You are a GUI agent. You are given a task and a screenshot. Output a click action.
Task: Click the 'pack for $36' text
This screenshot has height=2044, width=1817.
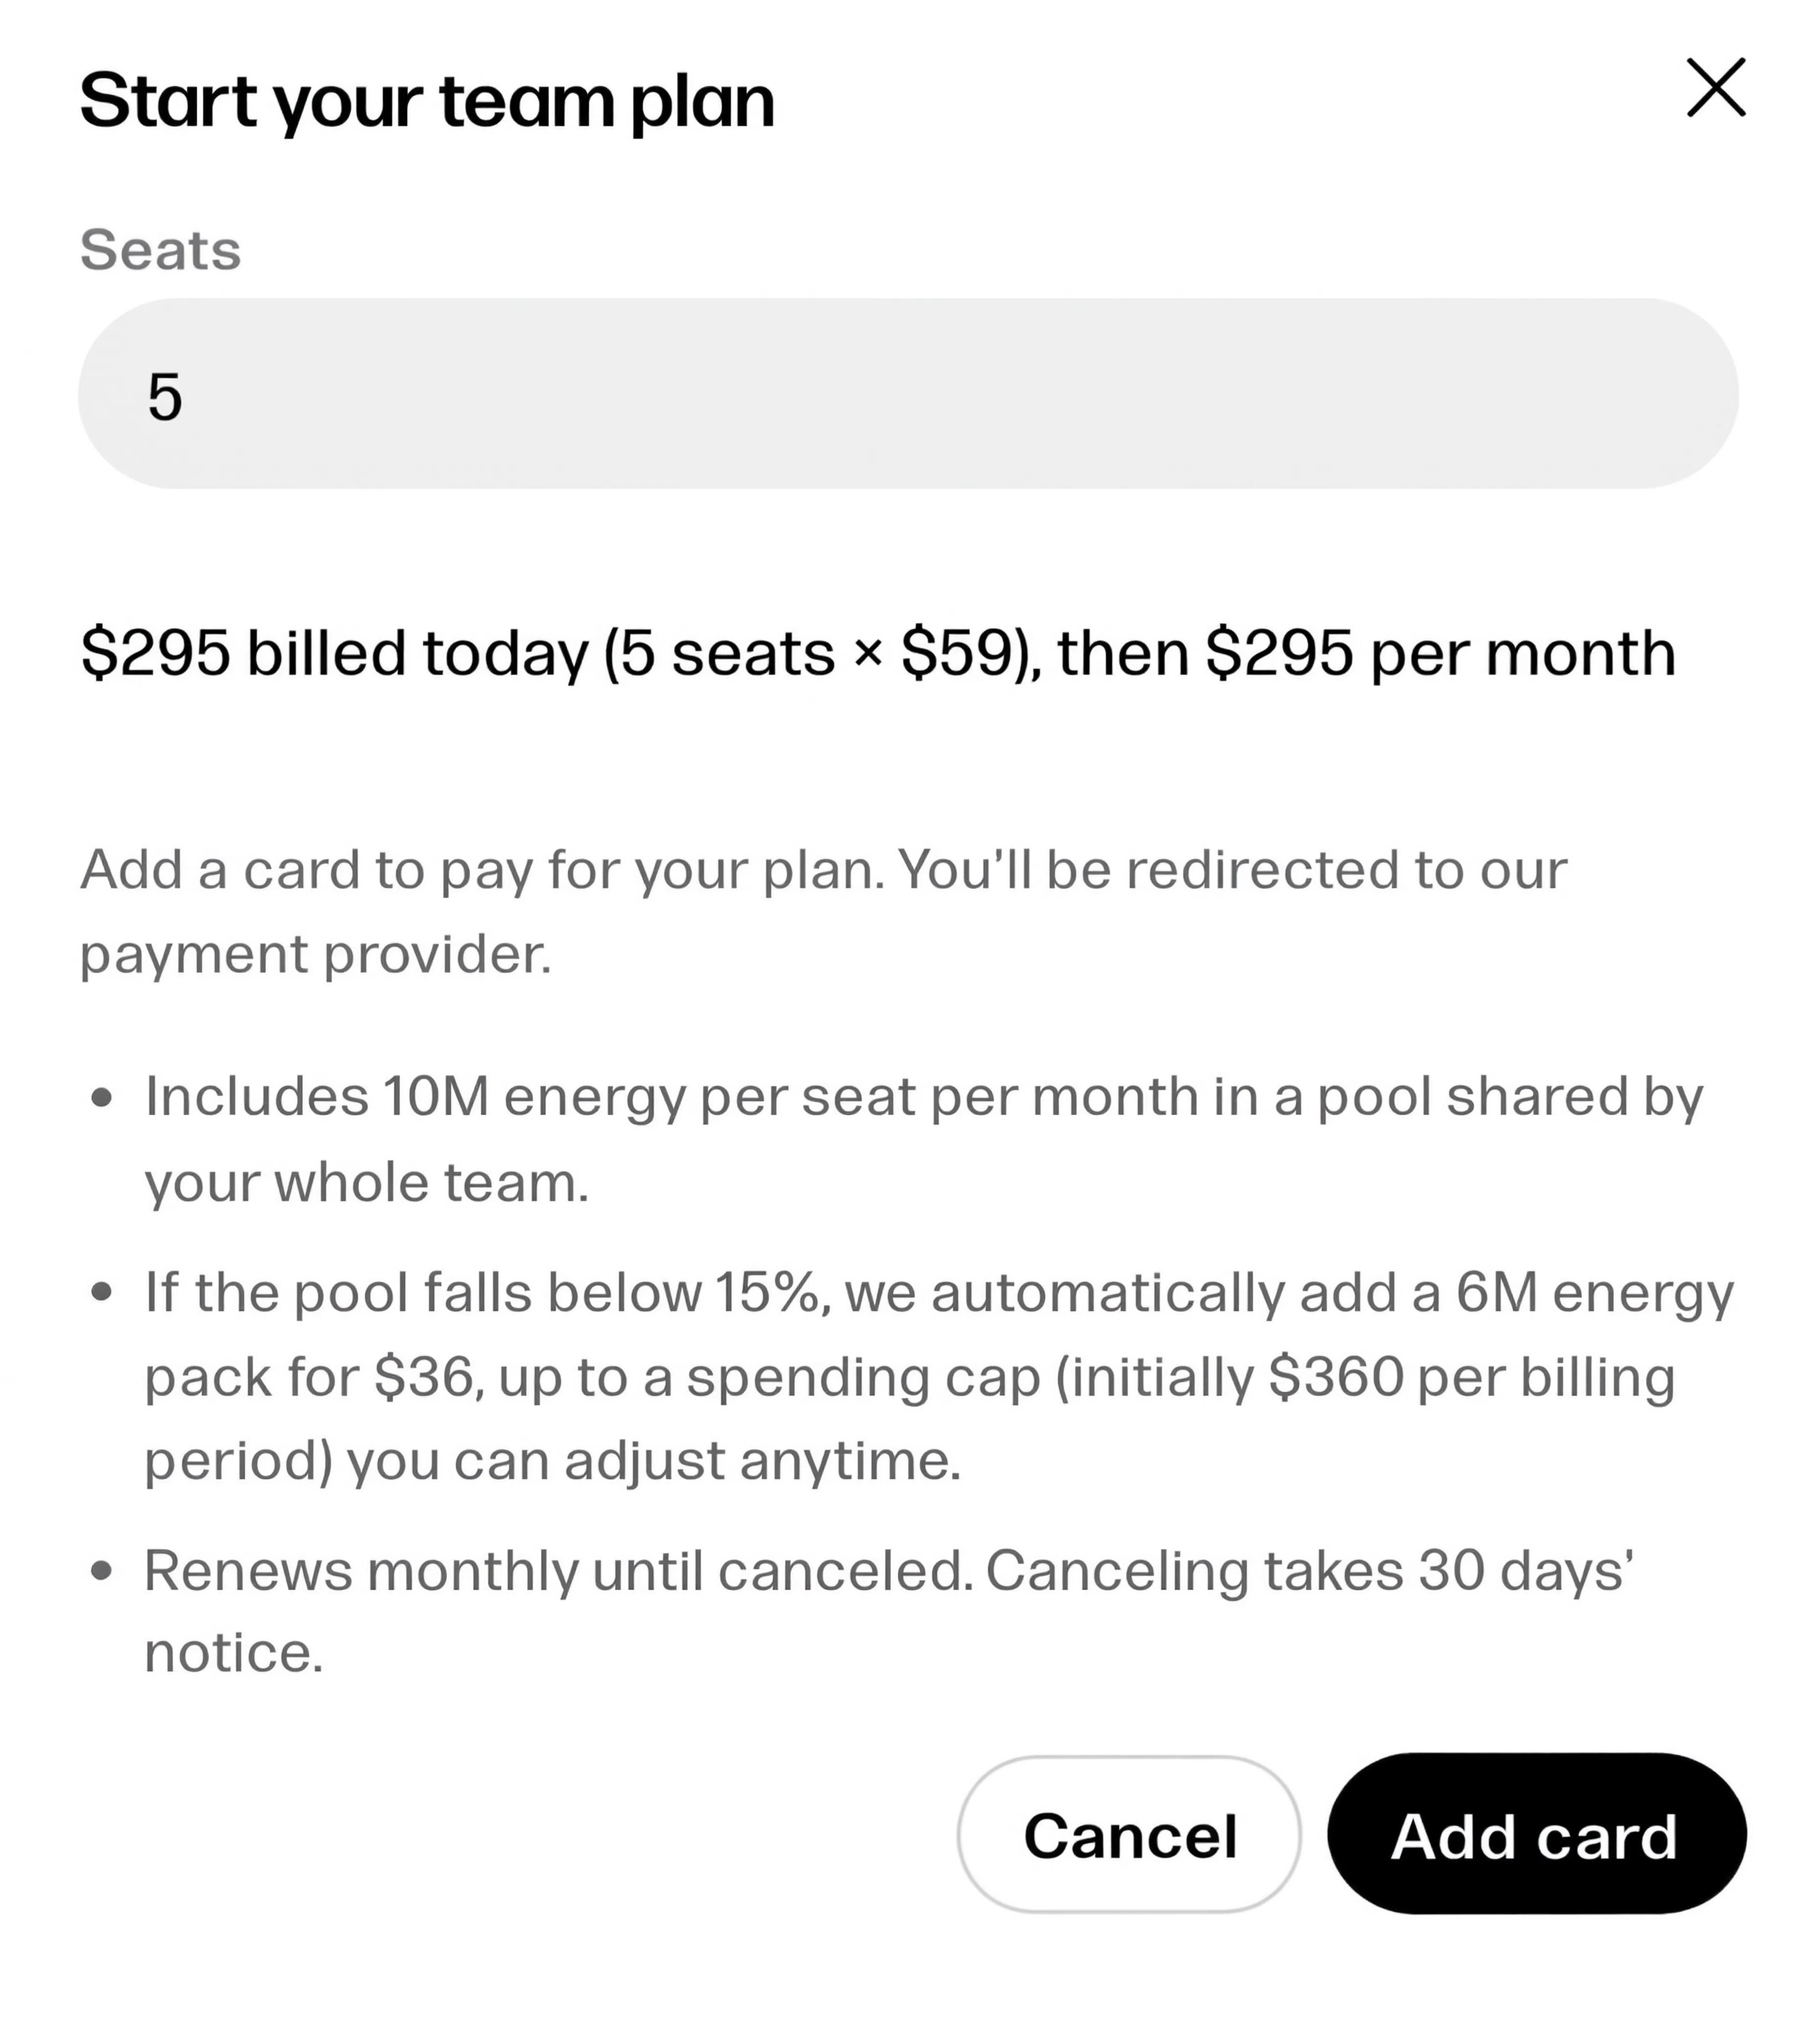pyautogui.click(x=315, y=1377)
